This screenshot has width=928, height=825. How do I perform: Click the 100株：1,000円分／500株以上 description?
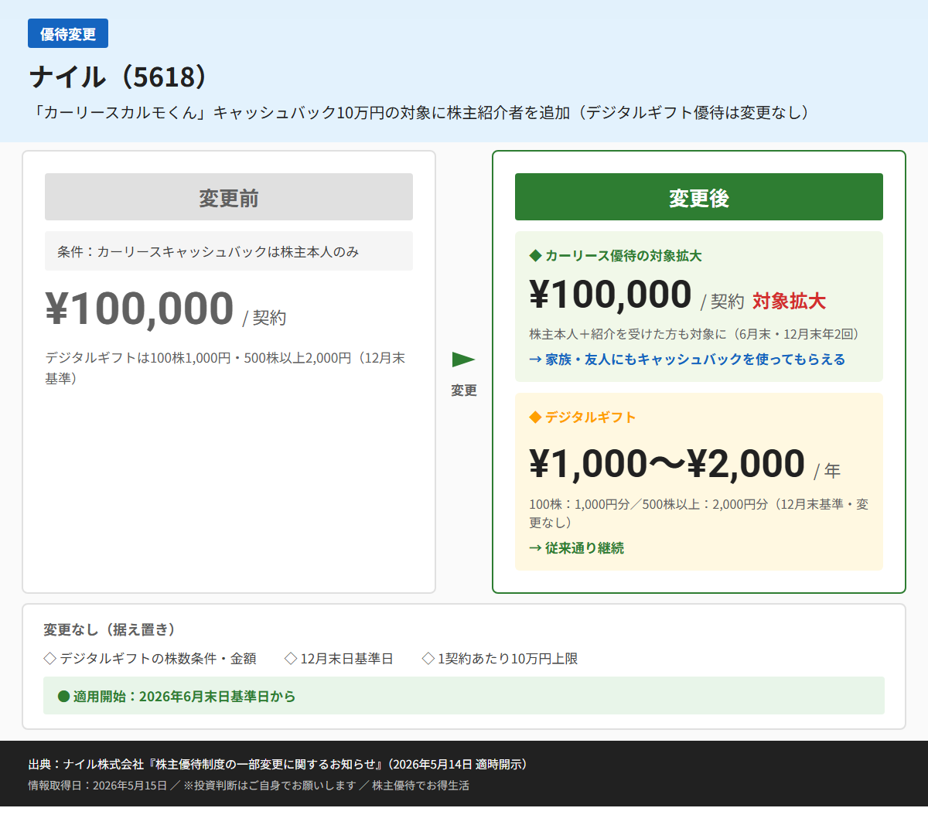click(699, 513)
